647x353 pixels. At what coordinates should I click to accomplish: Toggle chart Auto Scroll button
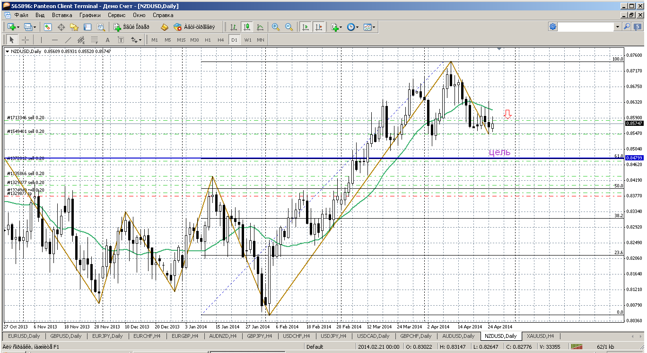[306, 27]
